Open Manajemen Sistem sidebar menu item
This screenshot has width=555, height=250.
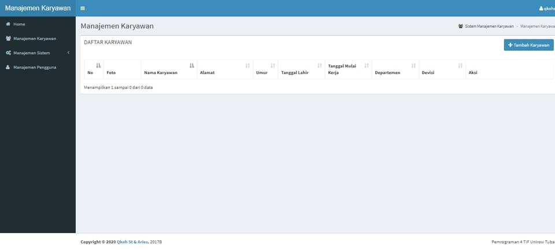(38, 53)
